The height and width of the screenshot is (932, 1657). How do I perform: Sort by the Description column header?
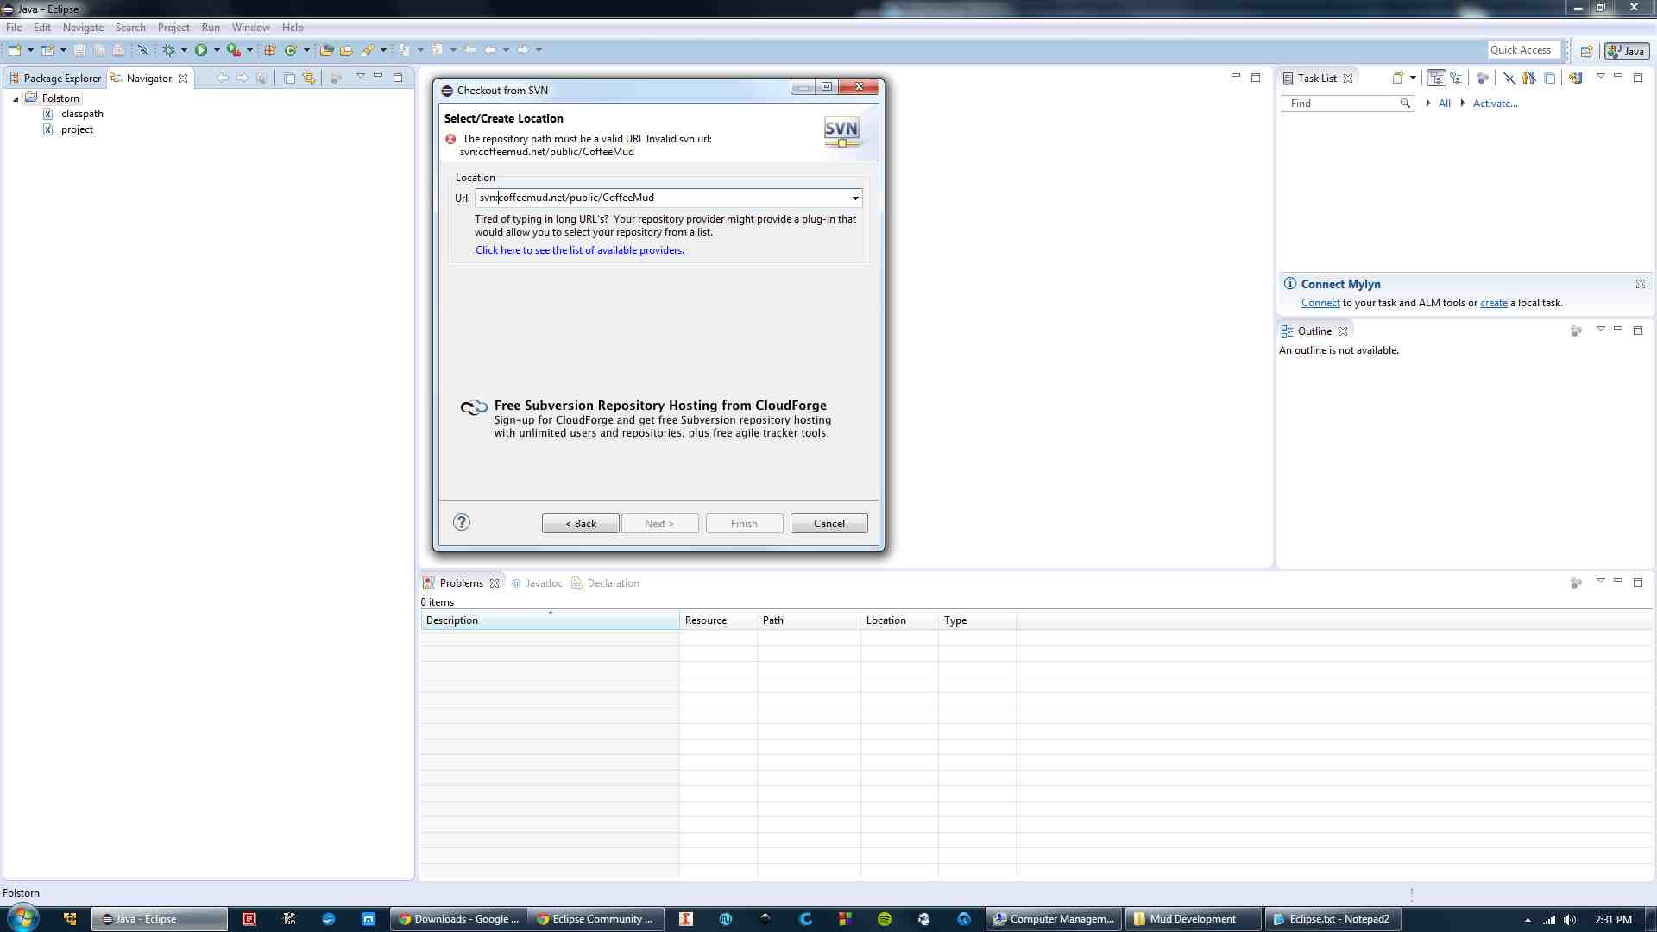550,620
